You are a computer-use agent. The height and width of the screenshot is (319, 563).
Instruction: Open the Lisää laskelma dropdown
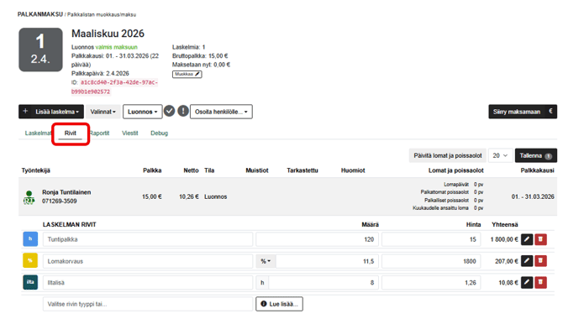[x=51, y=112]
